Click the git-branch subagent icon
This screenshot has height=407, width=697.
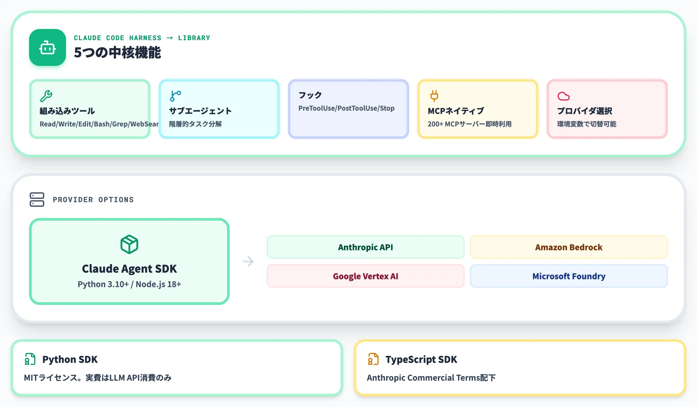coord(176,96)
